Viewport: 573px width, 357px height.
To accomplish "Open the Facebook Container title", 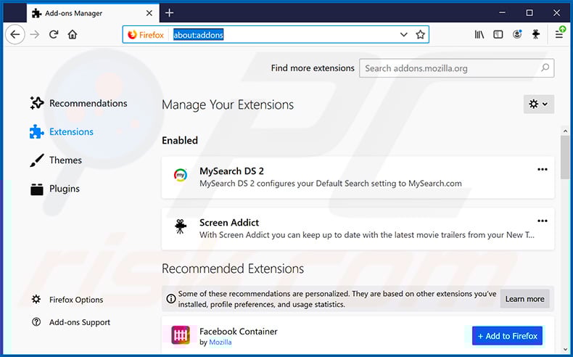I will (238, 332).
